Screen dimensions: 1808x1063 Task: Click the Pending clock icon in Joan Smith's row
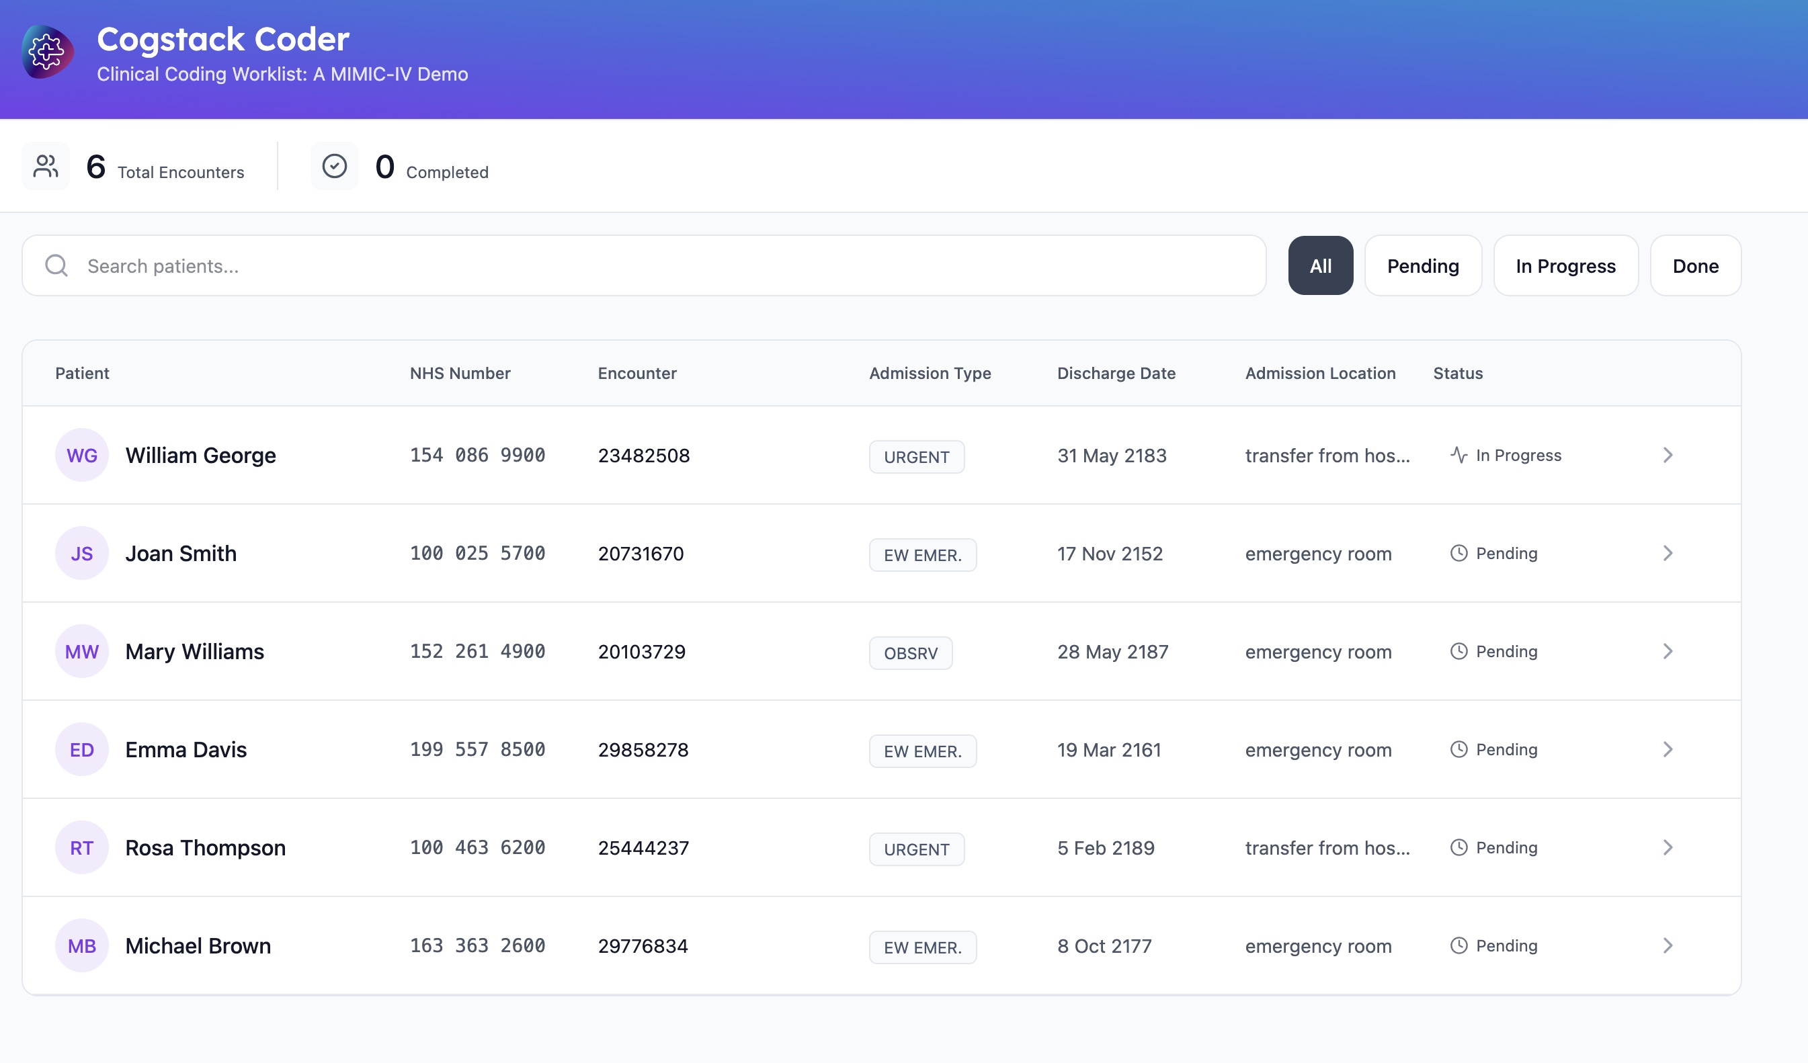click(1458, 553)
